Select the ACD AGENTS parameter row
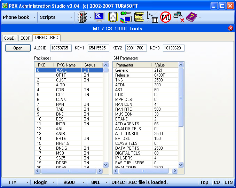Screen dimensions: 236x188 (x=145, y=124)
